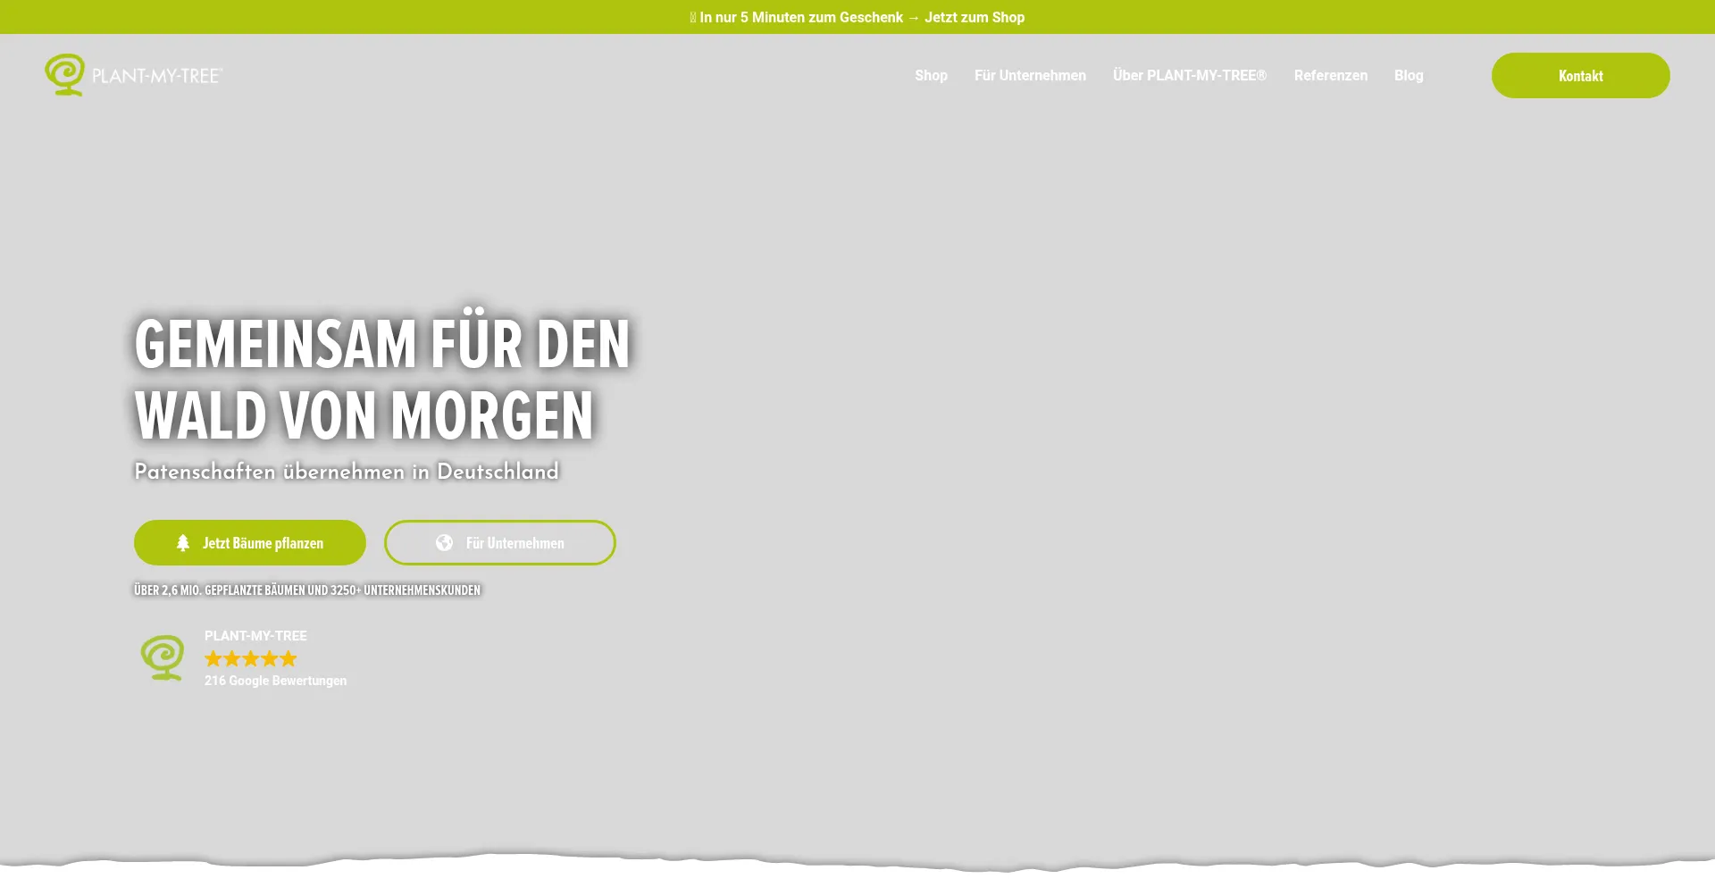Click the spiral tree logo beside the Google rating
The width and height of the screenshot is (1715, 887).
pyautogui.click(x=163, y=657)
